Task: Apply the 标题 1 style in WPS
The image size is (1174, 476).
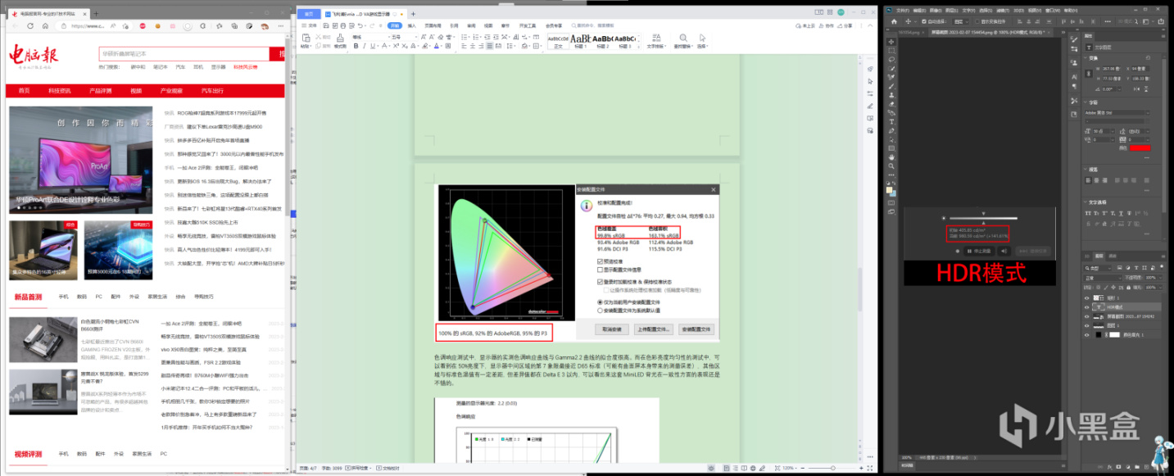Action: point(582,41)
